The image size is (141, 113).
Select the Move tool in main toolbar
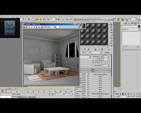coord(40,19)
